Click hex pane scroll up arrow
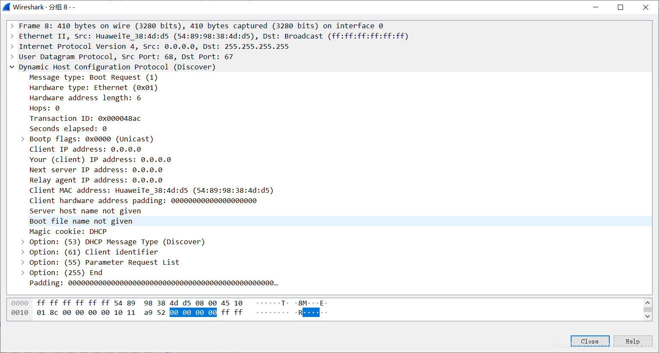659x353 pixels. (647, 302)
